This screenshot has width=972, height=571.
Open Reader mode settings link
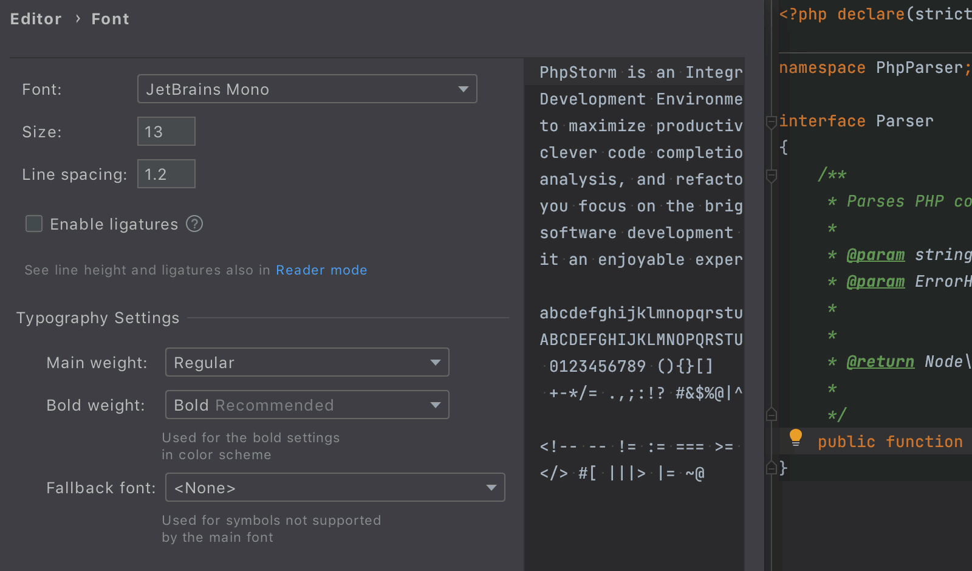[x=321, y=270]
